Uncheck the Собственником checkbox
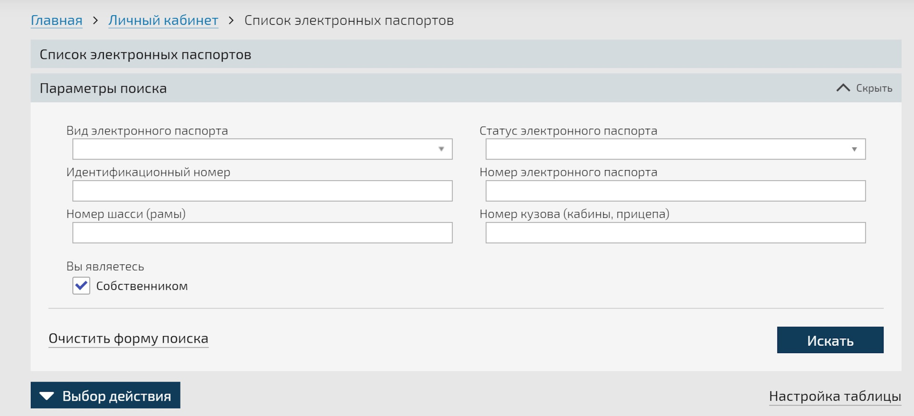This screenshot has height=416, width=914. pos(81,286)
